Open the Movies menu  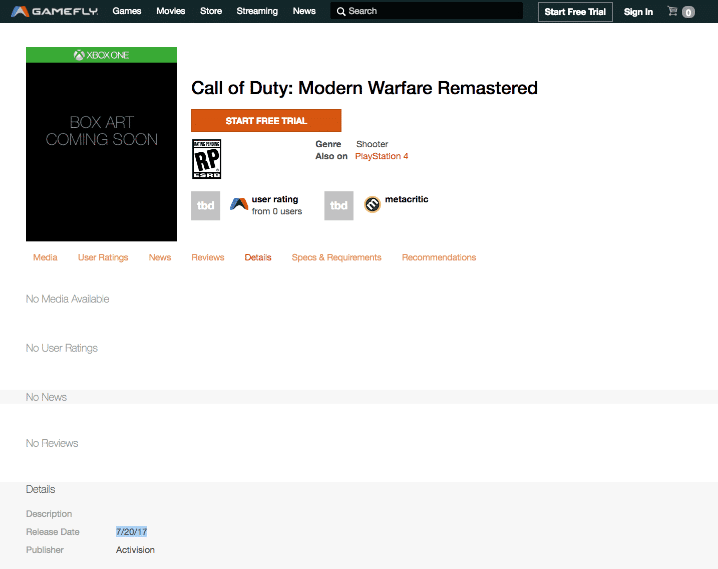pyautogui.click(x=170, y=11)
